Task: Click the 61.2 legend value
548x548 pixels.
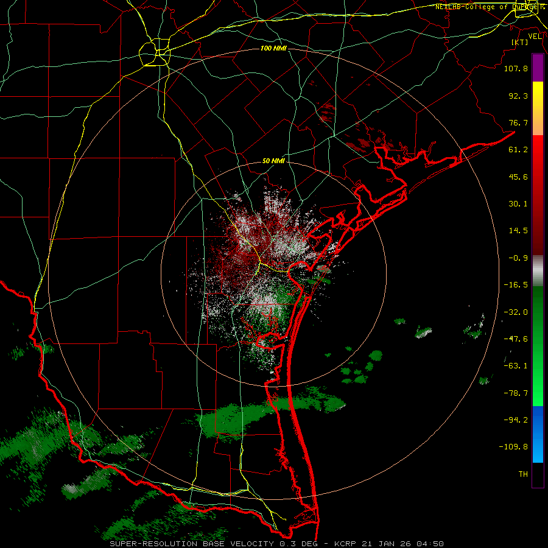Action: (518, 150)
